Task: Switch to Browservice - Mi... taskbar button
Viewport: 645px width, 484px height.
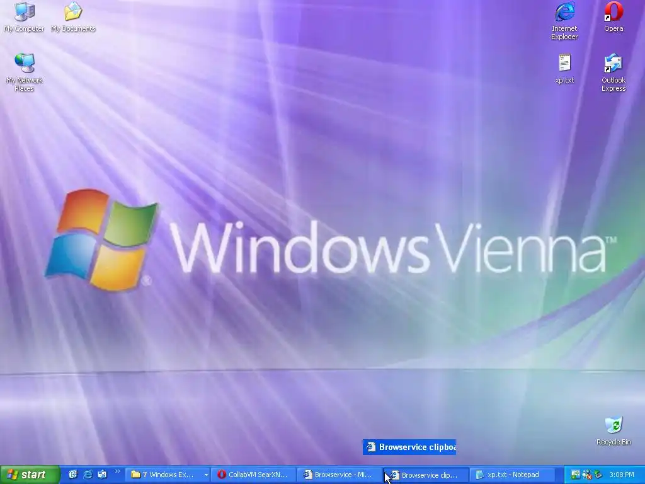Action: 340,475
